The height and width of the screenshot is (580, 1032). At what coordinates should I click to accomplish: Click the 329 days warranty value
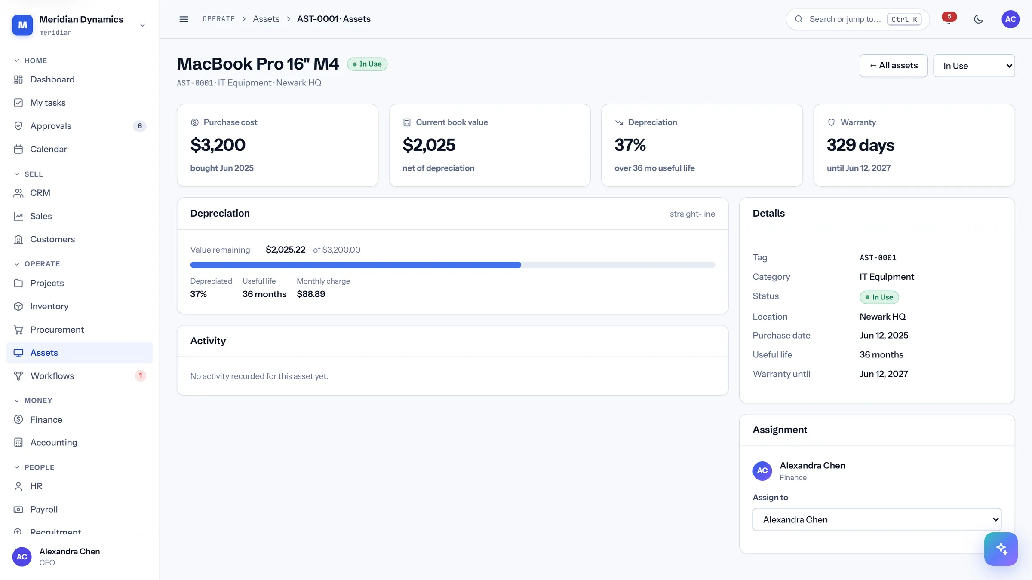point(860,145)
